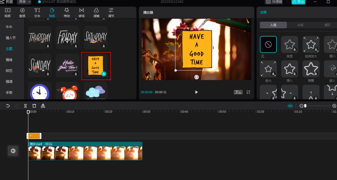The image size is (337, 180).
Task: Expand preview to fullscreen
Action: click(248, 92)
